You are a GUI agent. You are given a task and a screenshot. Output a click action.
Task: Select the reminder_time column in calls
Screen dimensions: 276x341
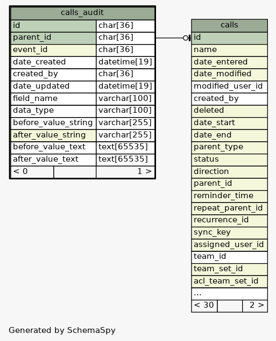click(229, 196)
